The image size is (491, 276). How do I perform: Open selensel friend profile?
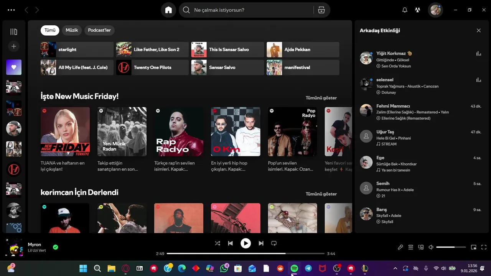point(385,80)
